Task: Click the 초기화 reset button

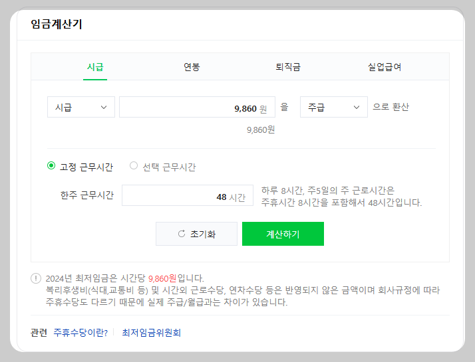Action: tap(197, 234)
